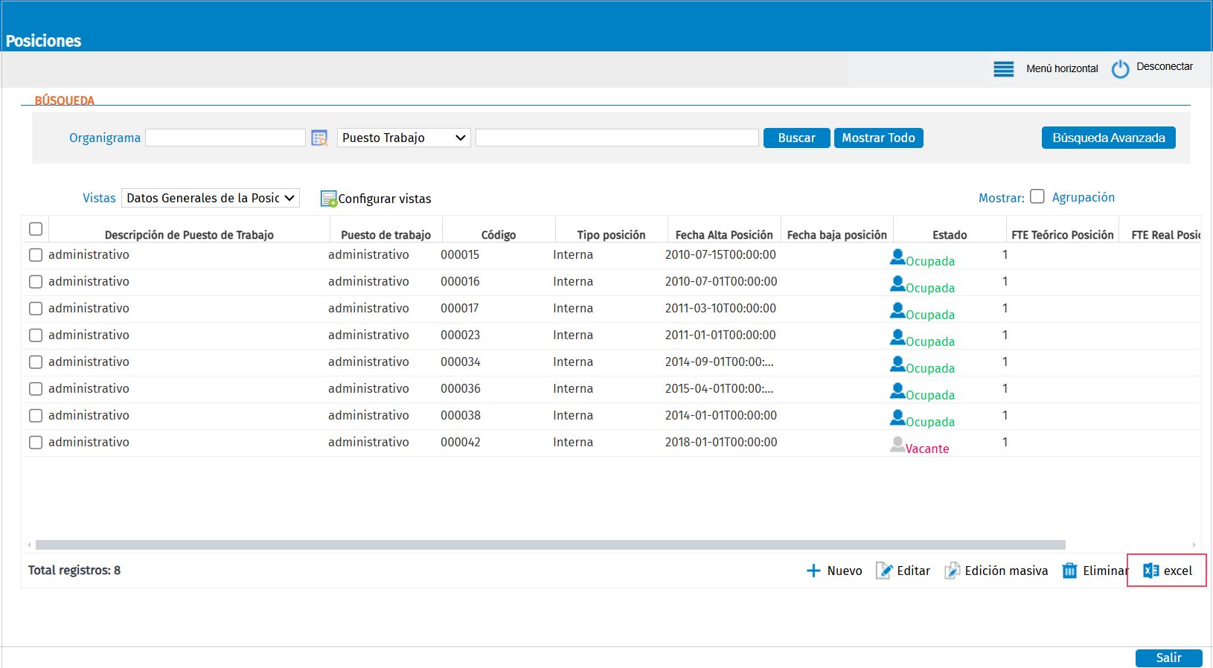Click the horizontal table scrollbar
Viewport: 1213px width, 668px height.
click(551, 545)
